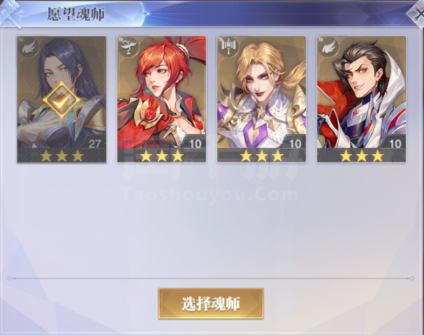
Task: Click the level 27 badge
Action: [94, 143]
